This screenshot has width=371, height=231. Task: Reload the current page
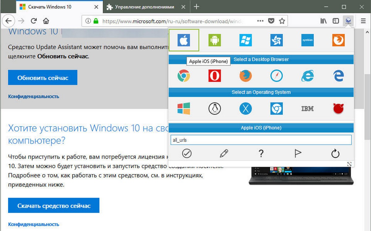(x=34, y=21)
